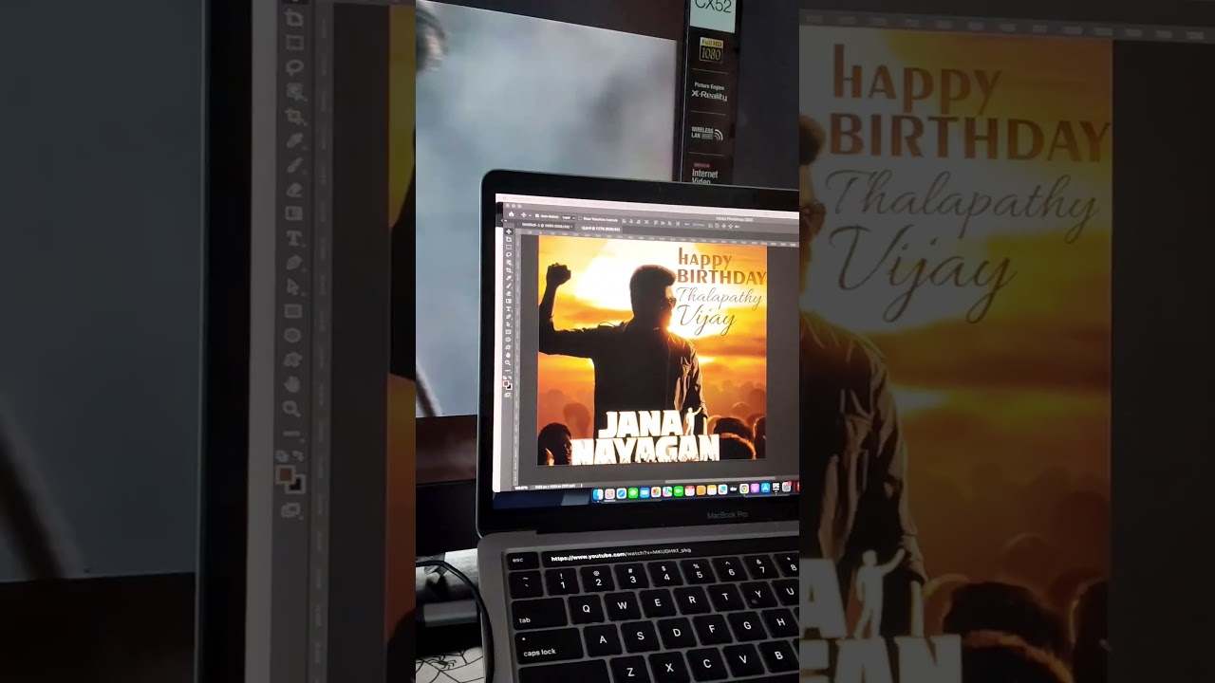Open the foreground color swatch
Screen dimensions: 1215x683
(x=506, y=383)
